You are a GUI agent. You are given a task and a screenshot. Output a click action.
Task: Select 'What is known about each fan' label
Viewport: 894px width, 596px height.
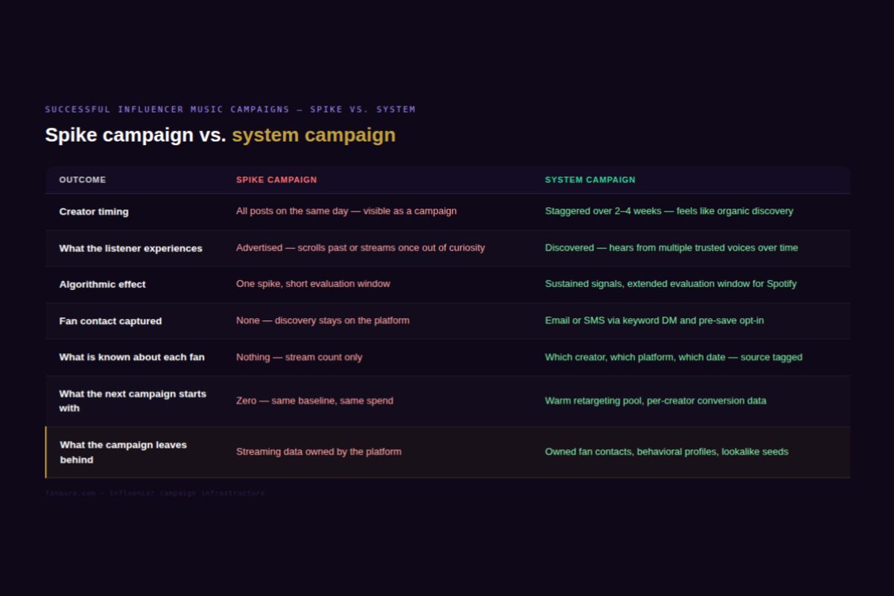(132, 357)
